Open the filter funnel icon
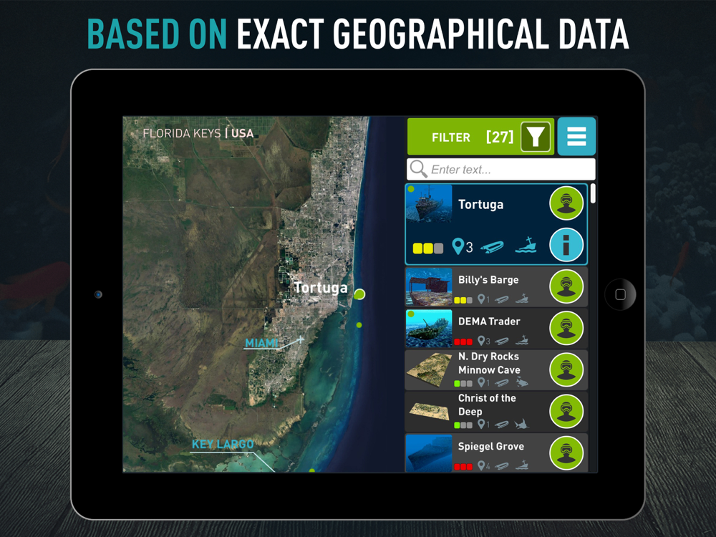Viewport: 716px width, 537px height. pyautogui.click(x=536, y=136)
